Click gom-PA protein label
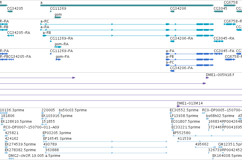This screenshot has height=160, width=242. (63, 57)
